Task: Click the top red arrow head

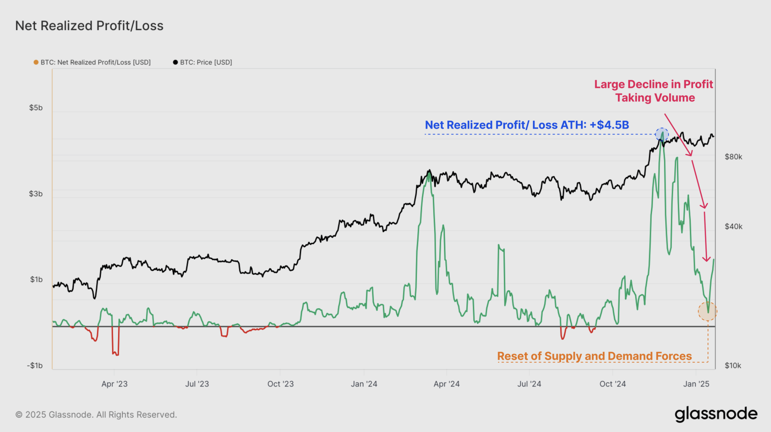Action: (690, 154)
